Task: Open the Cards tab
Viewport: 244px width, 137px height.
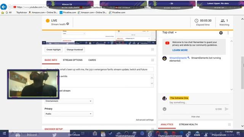Action: coord(92,60)
